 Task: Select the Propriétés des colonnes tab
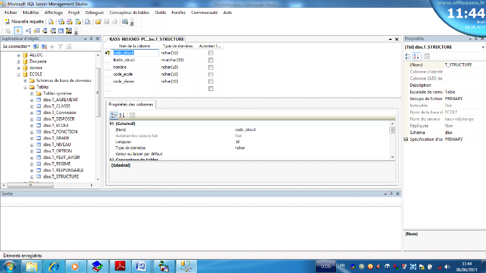(131, 104)
